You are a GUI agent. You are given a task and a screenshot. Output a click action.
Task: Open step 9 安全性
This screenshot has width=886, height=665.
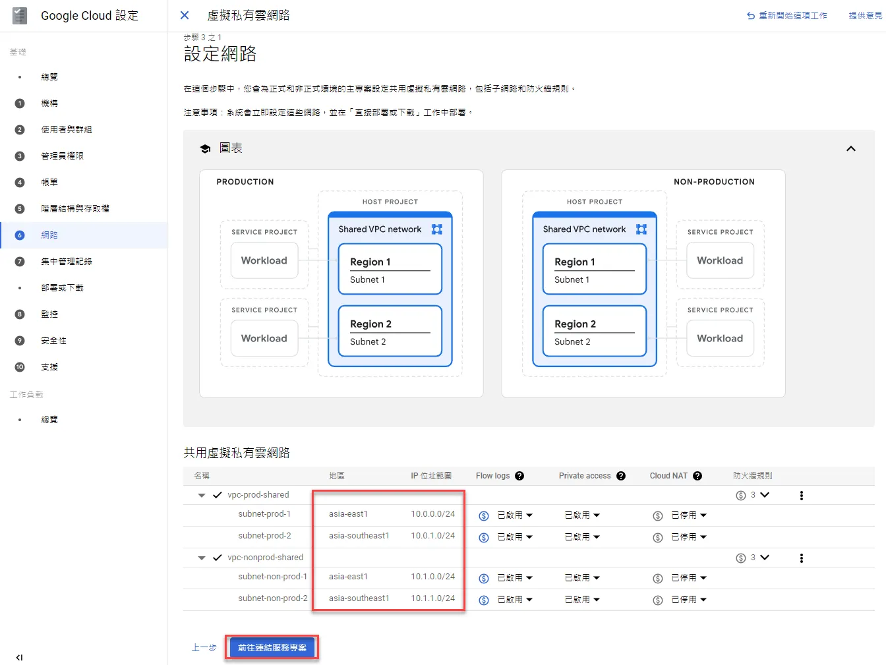(x=53, y=341)
